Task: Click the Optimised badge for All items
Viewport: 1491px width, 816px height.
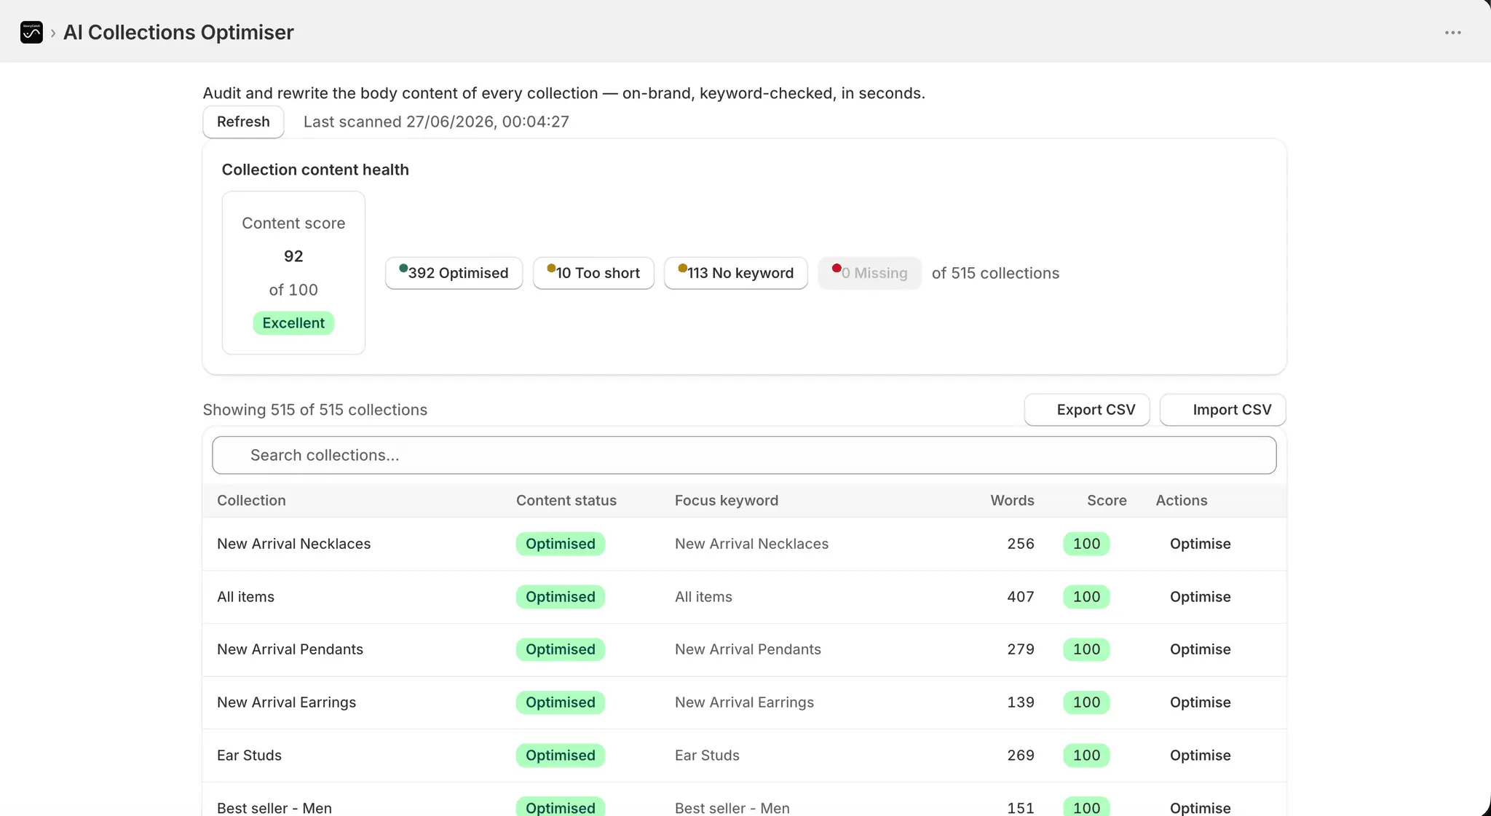Action: click(561, 597)
